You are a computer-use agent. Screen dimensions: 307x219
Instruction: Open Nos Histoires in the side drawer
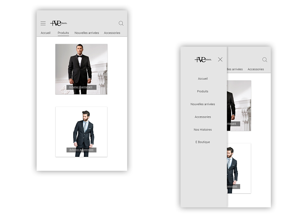click(x=203, y=129)
